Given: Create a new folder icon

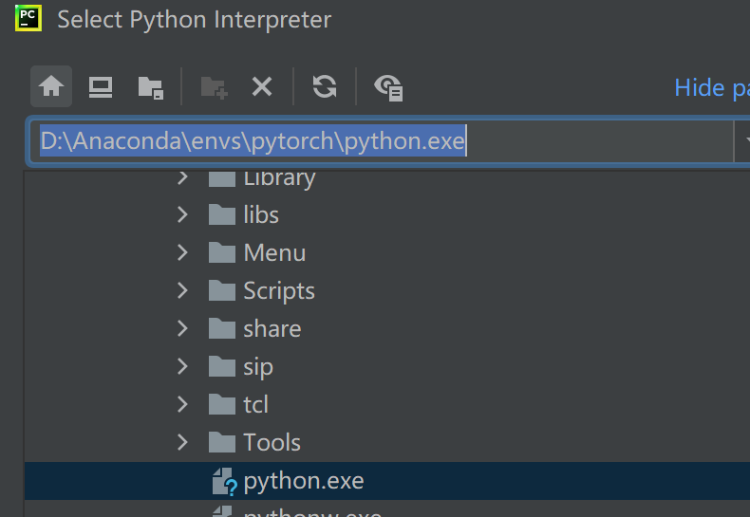Looking at the screenshot, I should [x=214, y=88].
